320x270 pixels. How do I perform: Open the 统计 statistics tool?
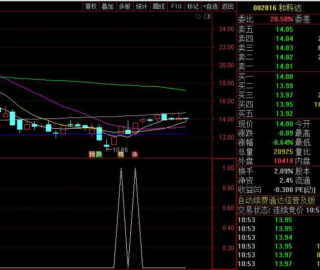click(x=141, y=6)
